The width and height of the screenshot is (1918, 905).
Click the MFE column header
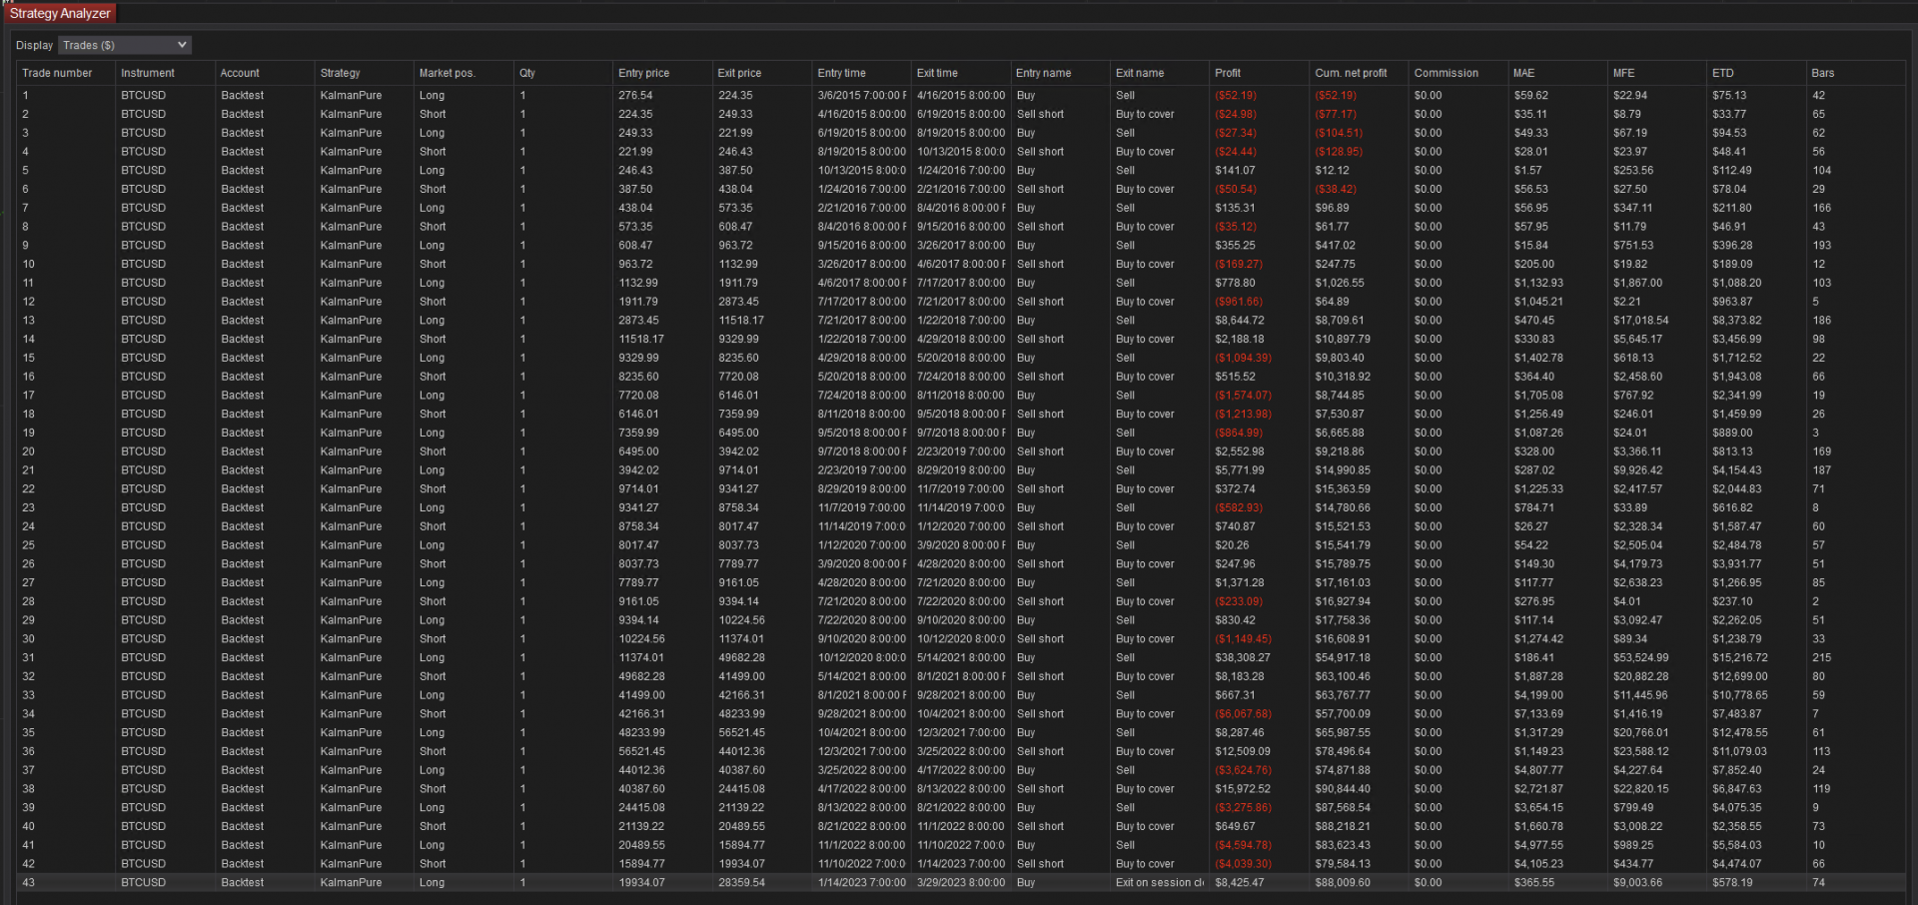[x=1623, y=73]
